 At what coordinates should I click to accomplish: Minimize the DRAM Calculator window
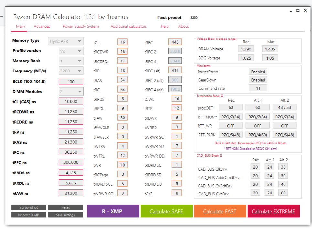(x=291, y=11)
